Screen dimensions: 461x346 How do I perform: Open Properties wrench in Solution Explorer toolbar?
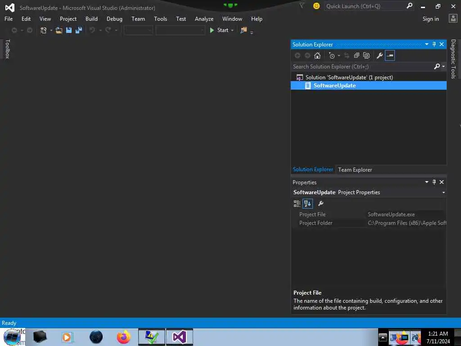click(380, 55)
